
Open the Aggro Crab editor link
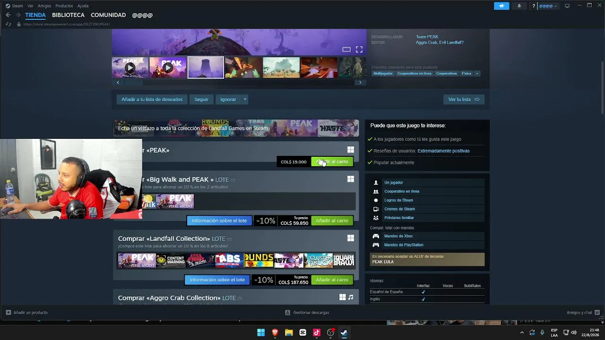426,42
